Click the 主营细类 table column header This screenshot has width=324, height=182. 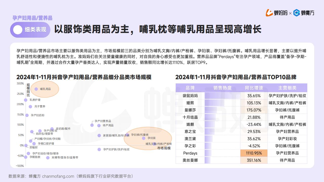[287, 88]
